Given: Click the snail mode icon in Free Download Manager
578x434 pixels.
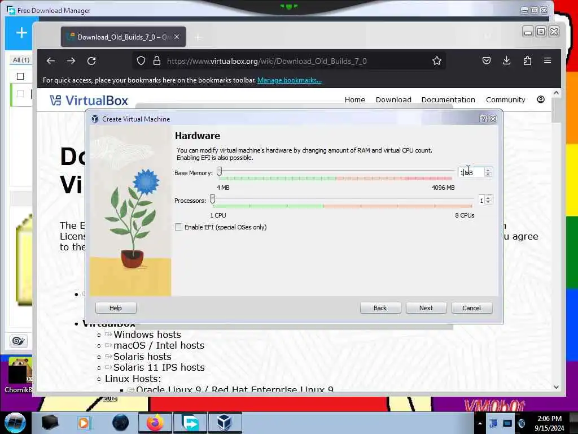Looking at the screenshot, I should (19, 341).
